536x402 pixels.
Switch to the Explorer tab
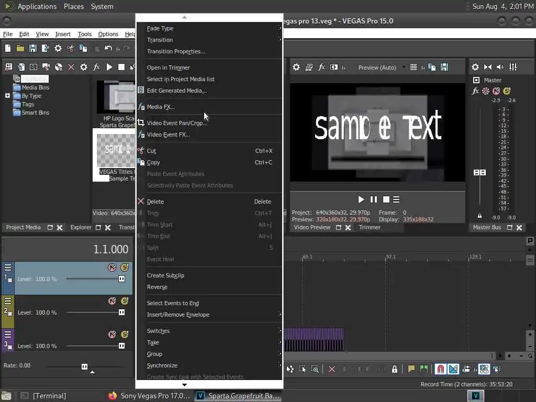(81, 227)
